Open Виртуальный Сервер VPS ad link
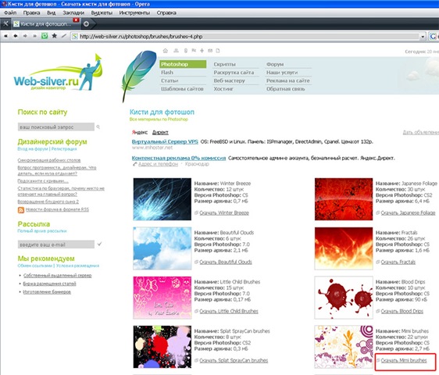439x375 pixels. point(165,141)
